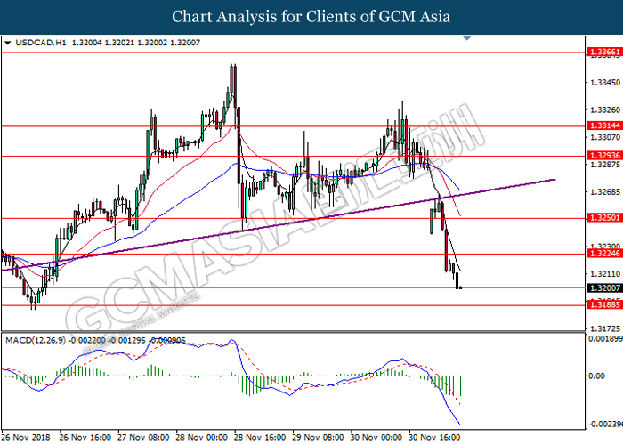Click the 1.32501 red price label

pyautogui.click(x=604, y=218)
